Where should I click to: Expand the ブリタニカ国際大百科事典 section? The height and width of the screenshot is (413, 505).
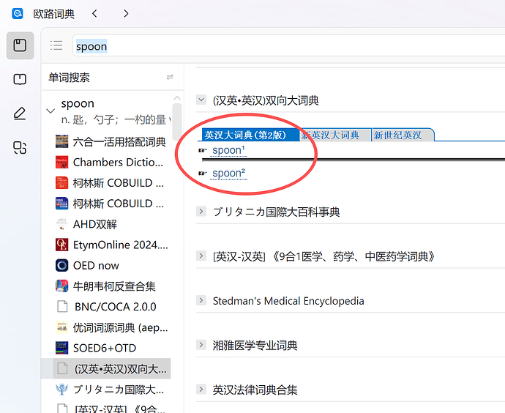pyautogui.click(x=201, y=212)
